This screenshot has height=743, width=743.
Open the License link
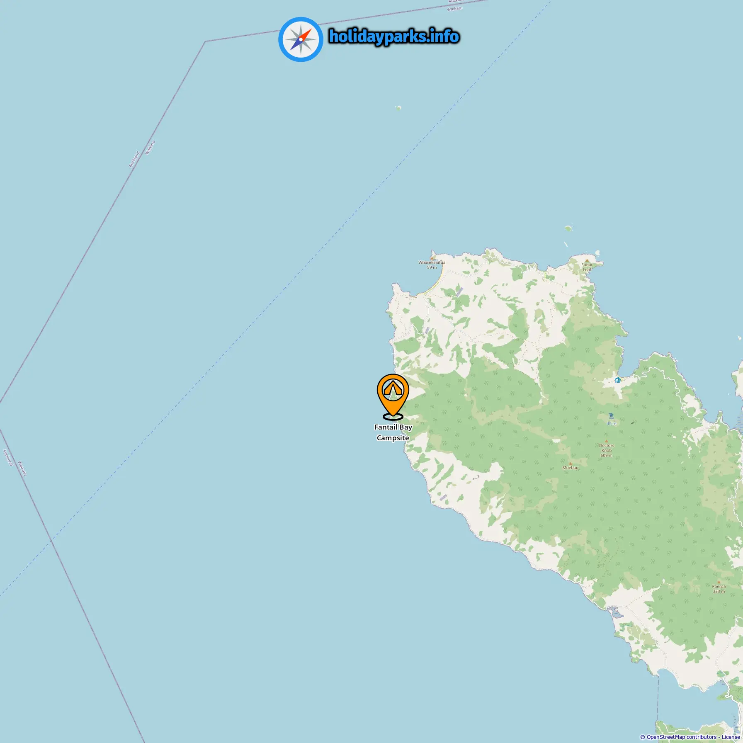click(x=731, y=737)
